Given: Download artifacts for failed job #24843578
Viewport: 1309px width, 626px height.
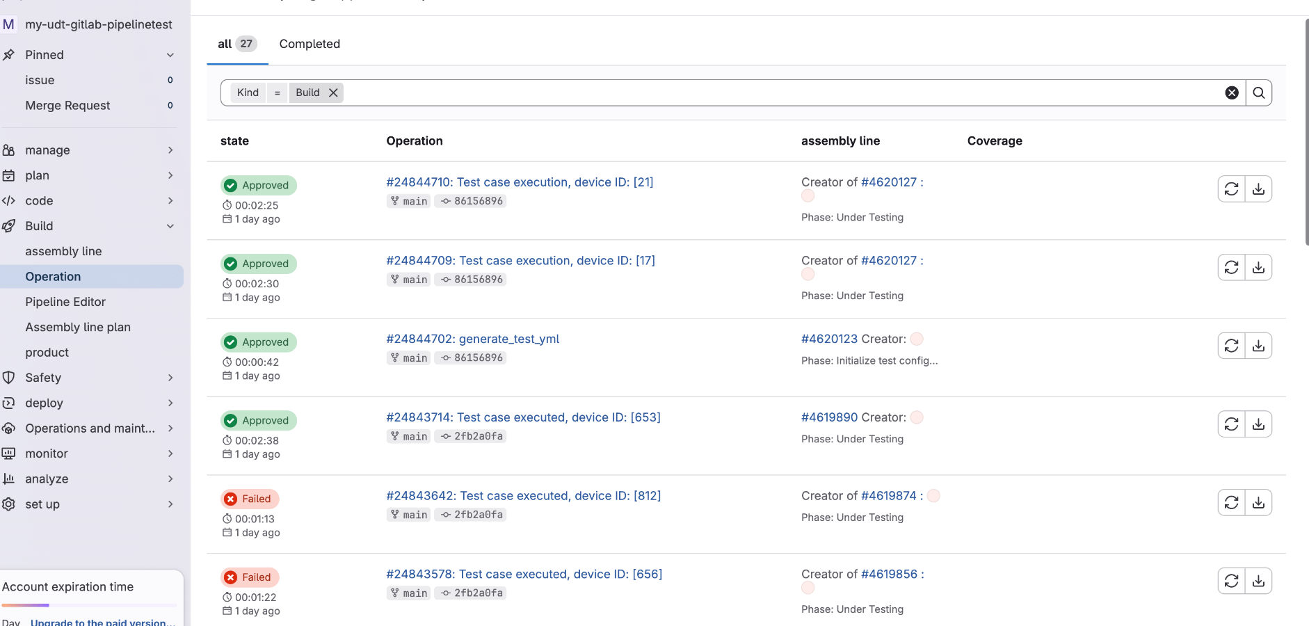Looking at the screenshot, I should [x=1258, y=581].
